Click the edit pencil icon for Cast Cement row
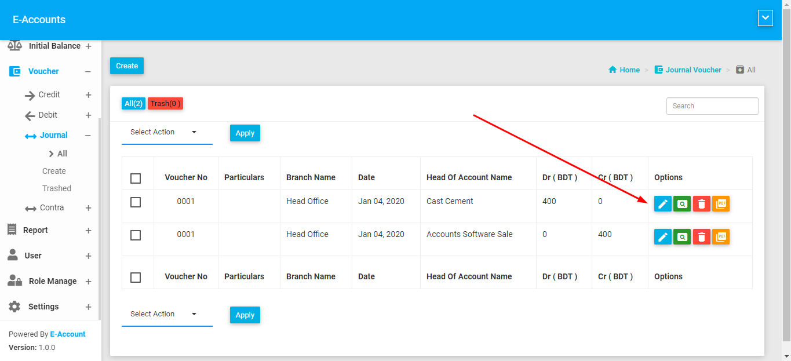 (662, 204)
